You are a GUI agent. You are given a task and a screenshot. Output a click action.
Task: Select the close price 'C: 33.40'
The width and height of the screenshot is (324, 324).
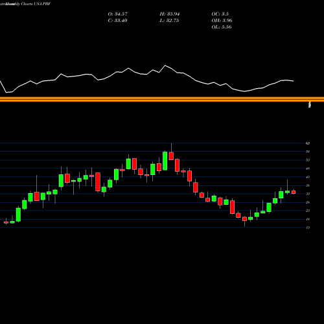click(x=117, y=21)
